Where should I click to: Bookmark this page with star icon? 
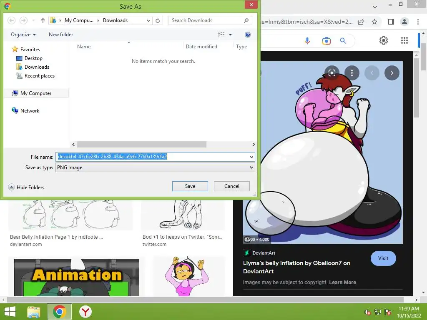374,22
